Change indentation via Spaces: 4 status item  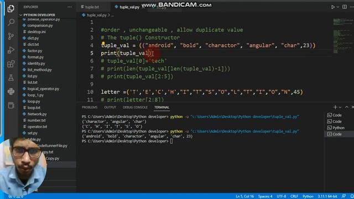[265, 196]
